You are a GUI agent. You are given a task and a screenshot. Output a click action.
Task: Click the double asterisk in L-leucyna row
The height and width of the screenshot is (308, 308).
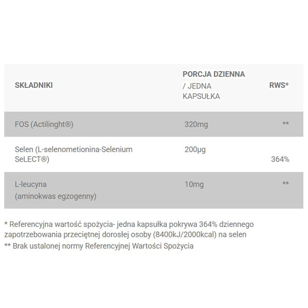coord(285,183)
